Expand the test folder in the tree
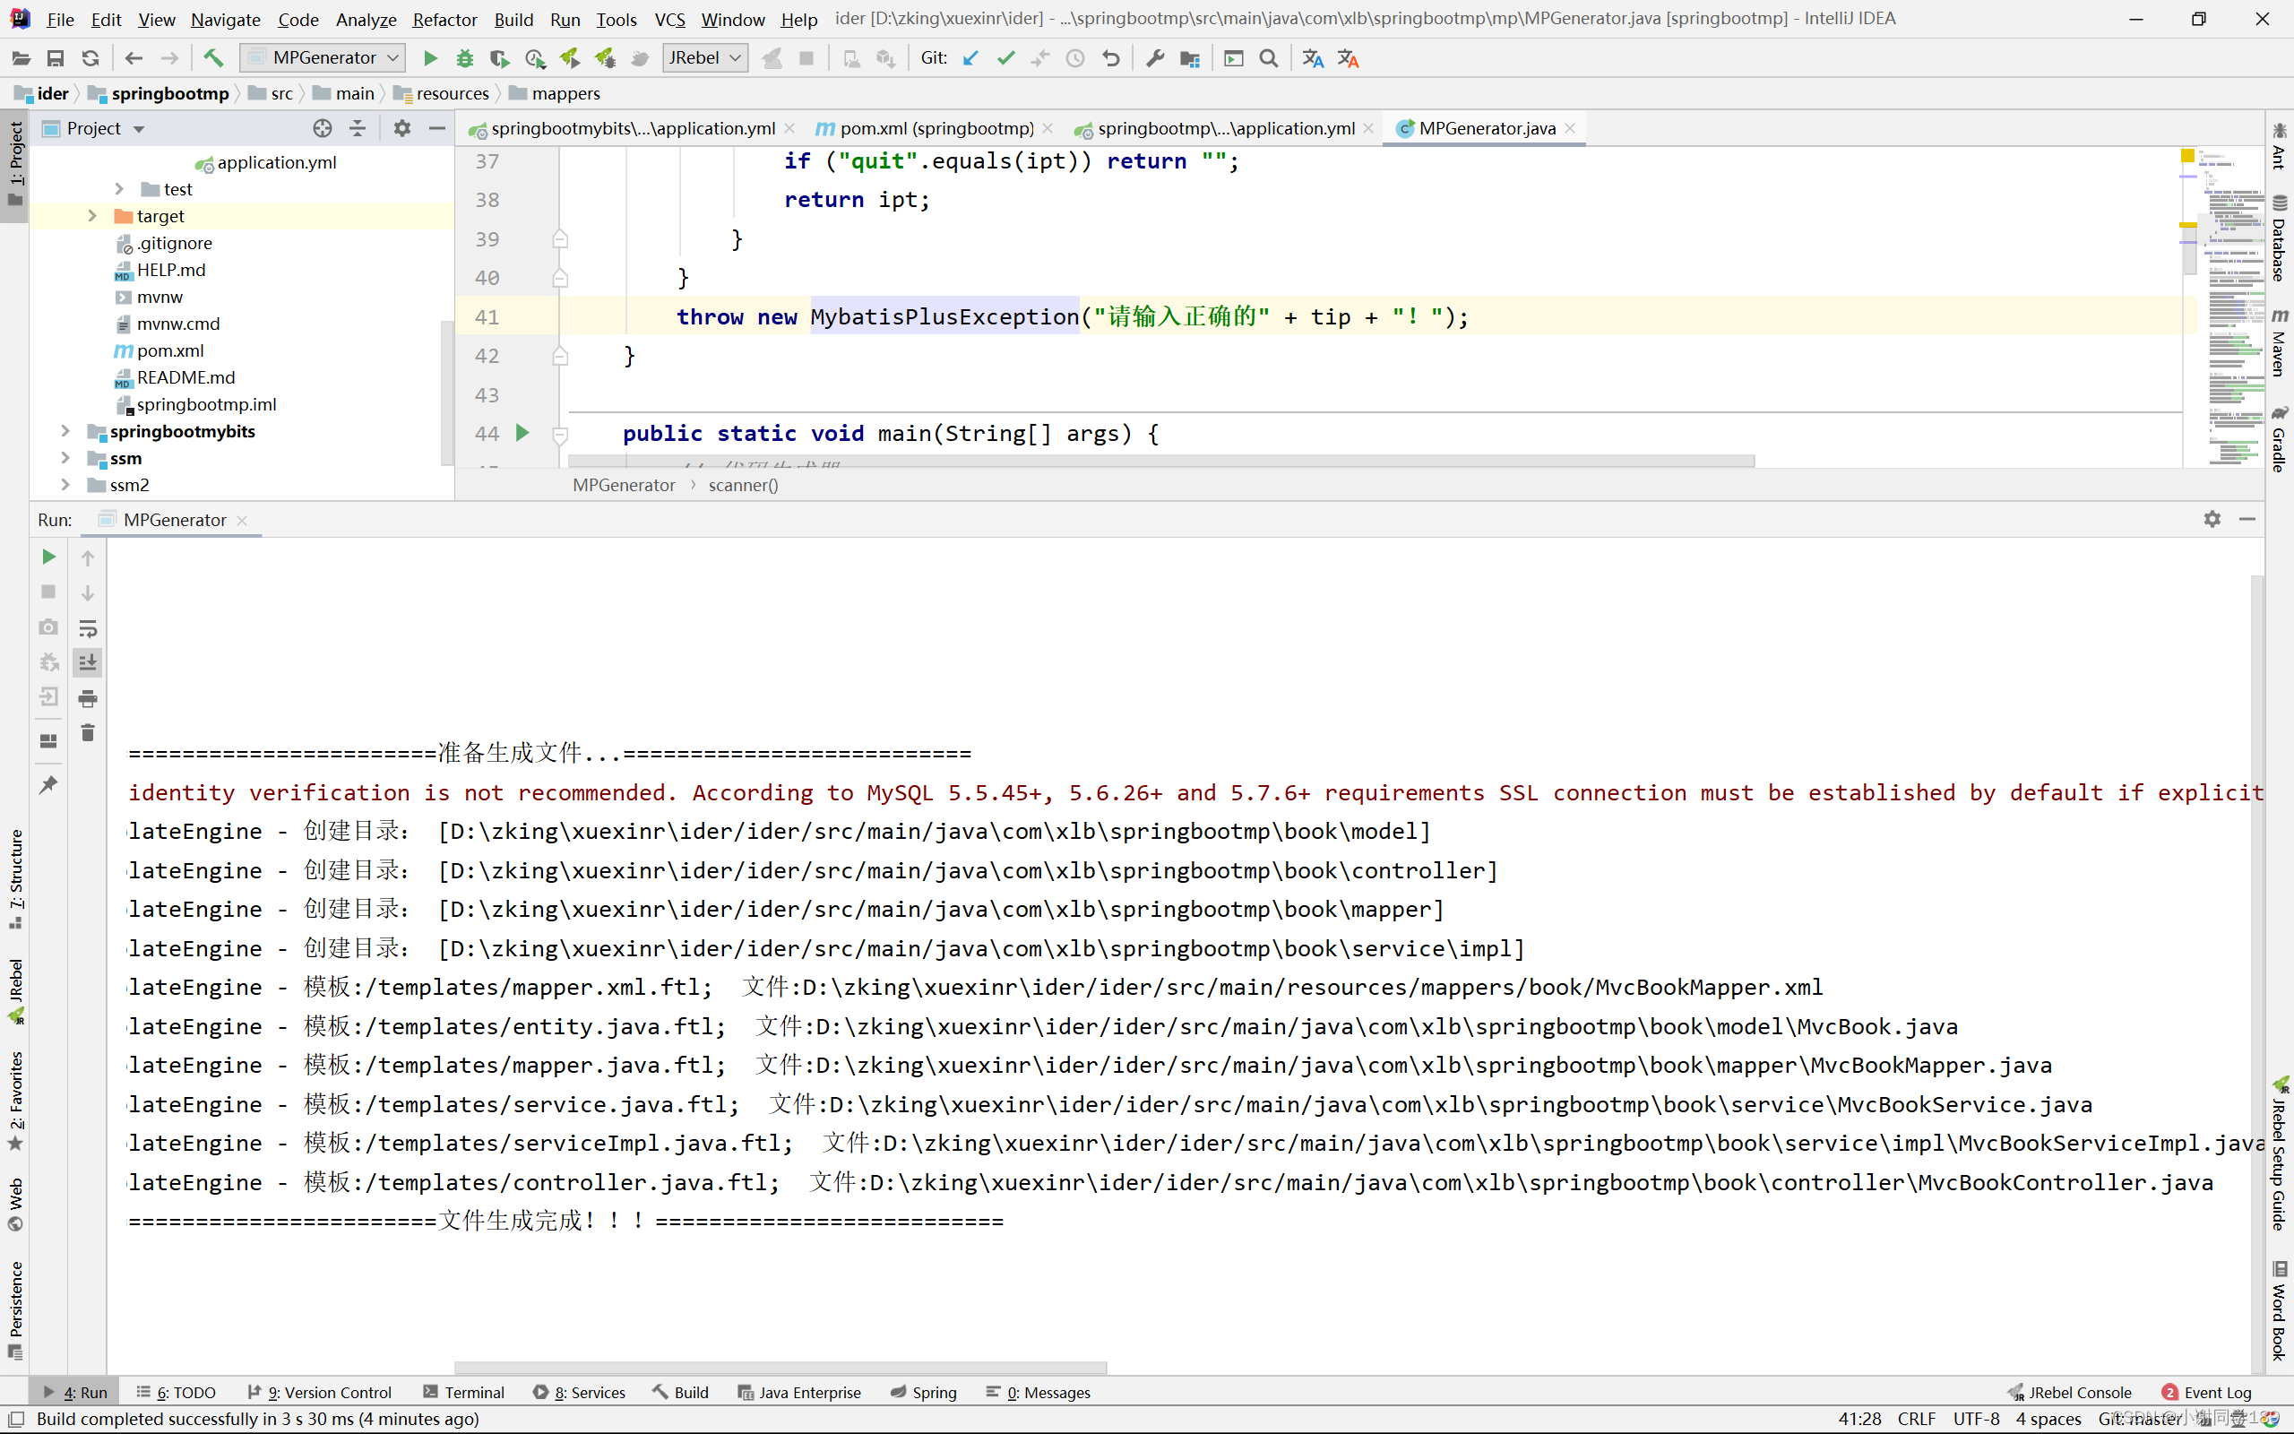Viewport: 2294px width, 1434px height. coord(118,189)
